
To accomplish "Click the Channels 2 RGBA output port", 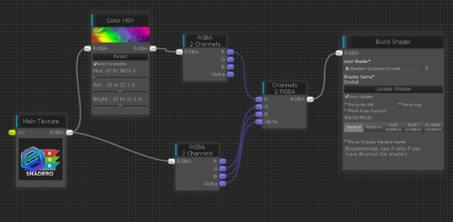I will (x=310, y=99).
